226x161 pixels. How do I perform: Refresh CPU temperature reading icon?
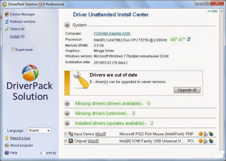(189, 39)
